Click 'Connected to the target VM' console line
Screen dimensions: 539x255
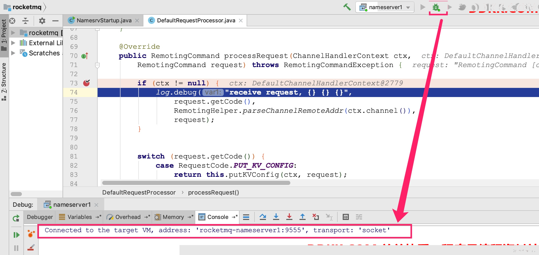(217, 230)
